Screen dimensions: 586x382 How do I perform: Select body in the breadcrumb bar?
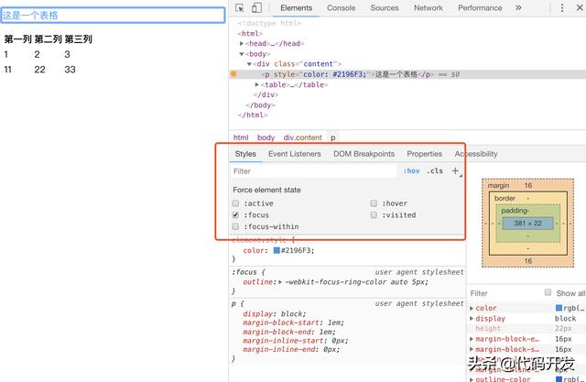pyautogui.click(x=266, y=137)
